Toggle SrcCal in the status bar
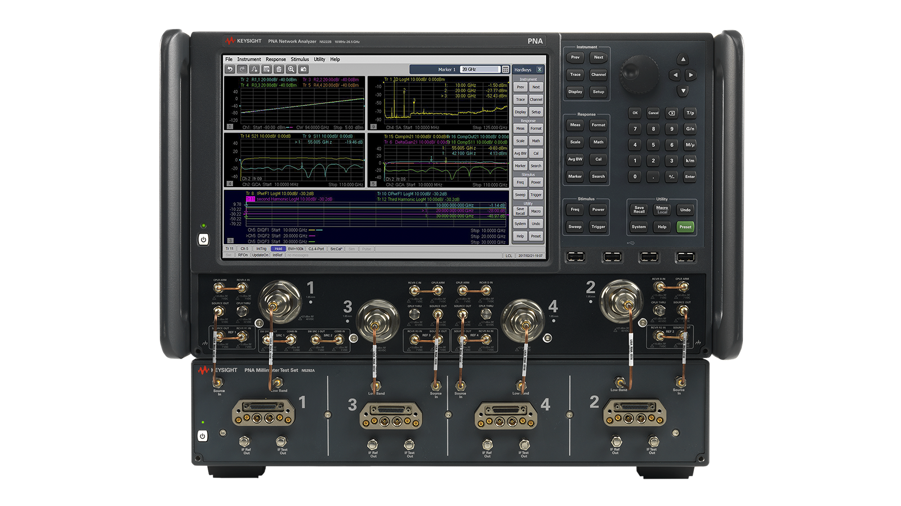Image resolution: width=901 pixels, height=506 pixels. point(336,249)
